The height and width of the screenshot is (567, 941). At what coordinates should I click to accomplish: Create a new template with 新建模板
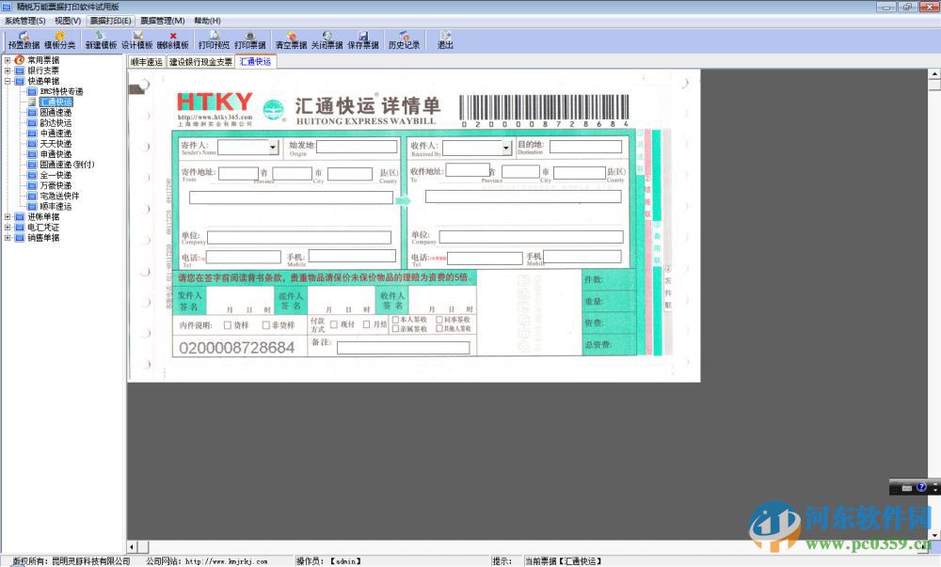pyautogui.click(x=101, y=40)
